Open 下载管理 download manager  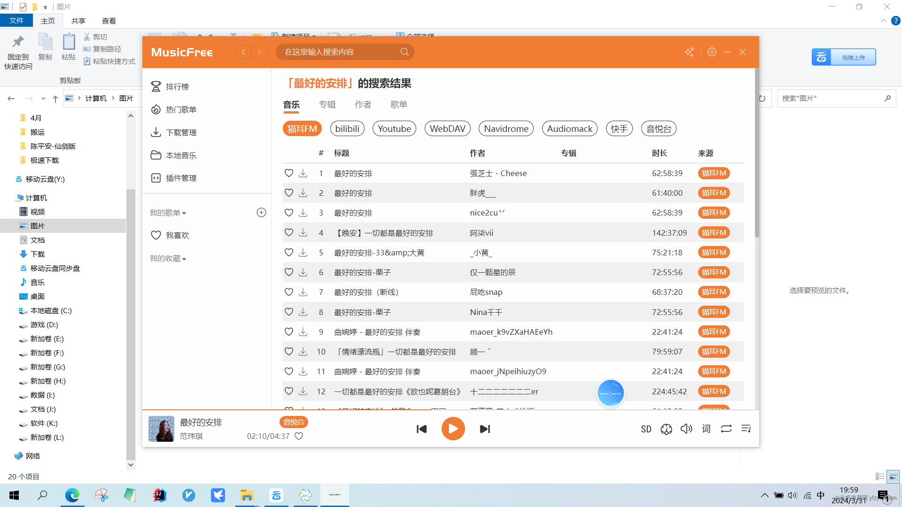click(x=174, y=132)
